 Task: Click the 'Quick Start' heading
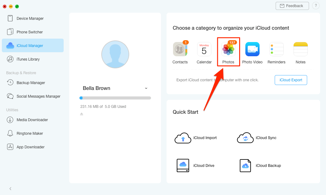pyautogui.click(x=185, y=112)
